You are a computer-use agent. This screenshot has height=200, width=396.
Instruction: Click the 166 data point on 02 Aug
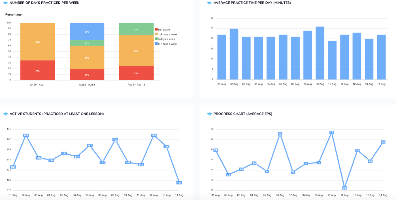26,135
